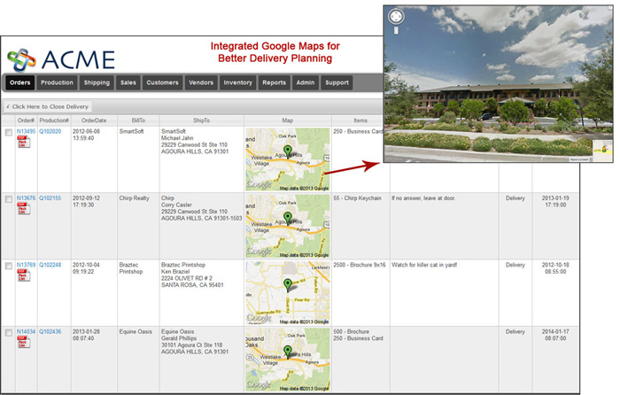Select checkbox for order N13676
This screenshot has width=620, height=395.
(8, 199)
